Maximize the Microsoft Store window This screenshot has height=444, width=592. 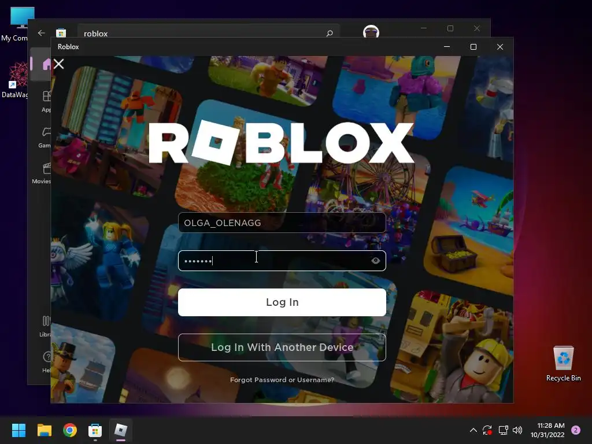tap(450, 28)
